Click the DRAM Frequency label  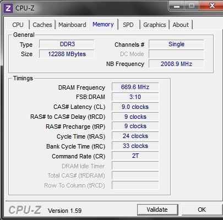coord(81,87)
